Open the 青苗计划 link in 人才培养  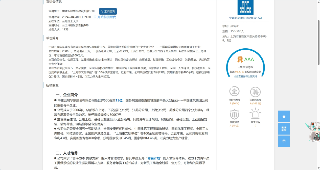(x=154, y=158)
